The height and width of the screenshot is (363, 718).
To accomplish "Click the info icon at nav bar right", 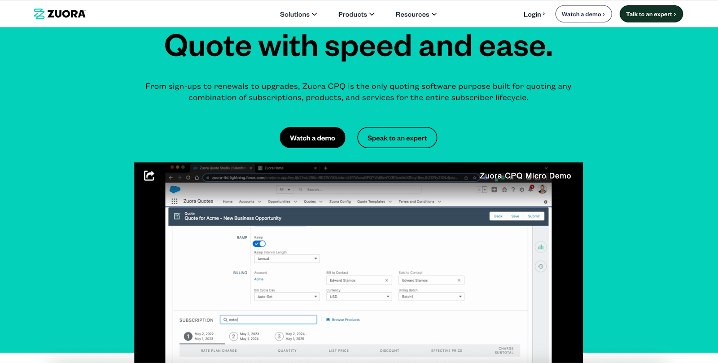I will coord(546,202).
